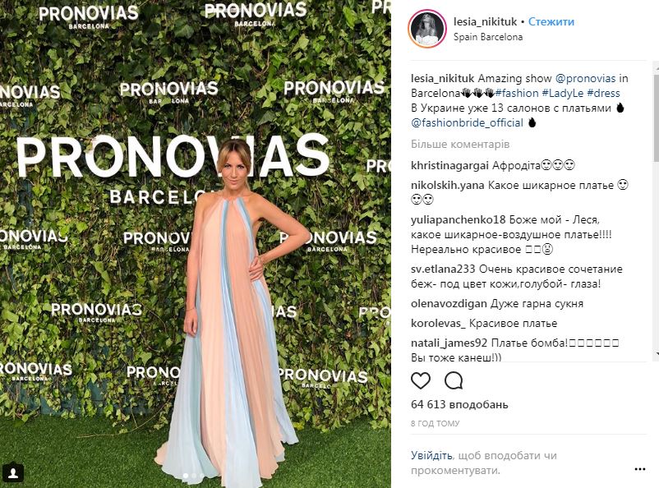Viewport: 659px width, 488px height.
Task: Go to second carousel photo dot
Action: (x=194, y=476)
